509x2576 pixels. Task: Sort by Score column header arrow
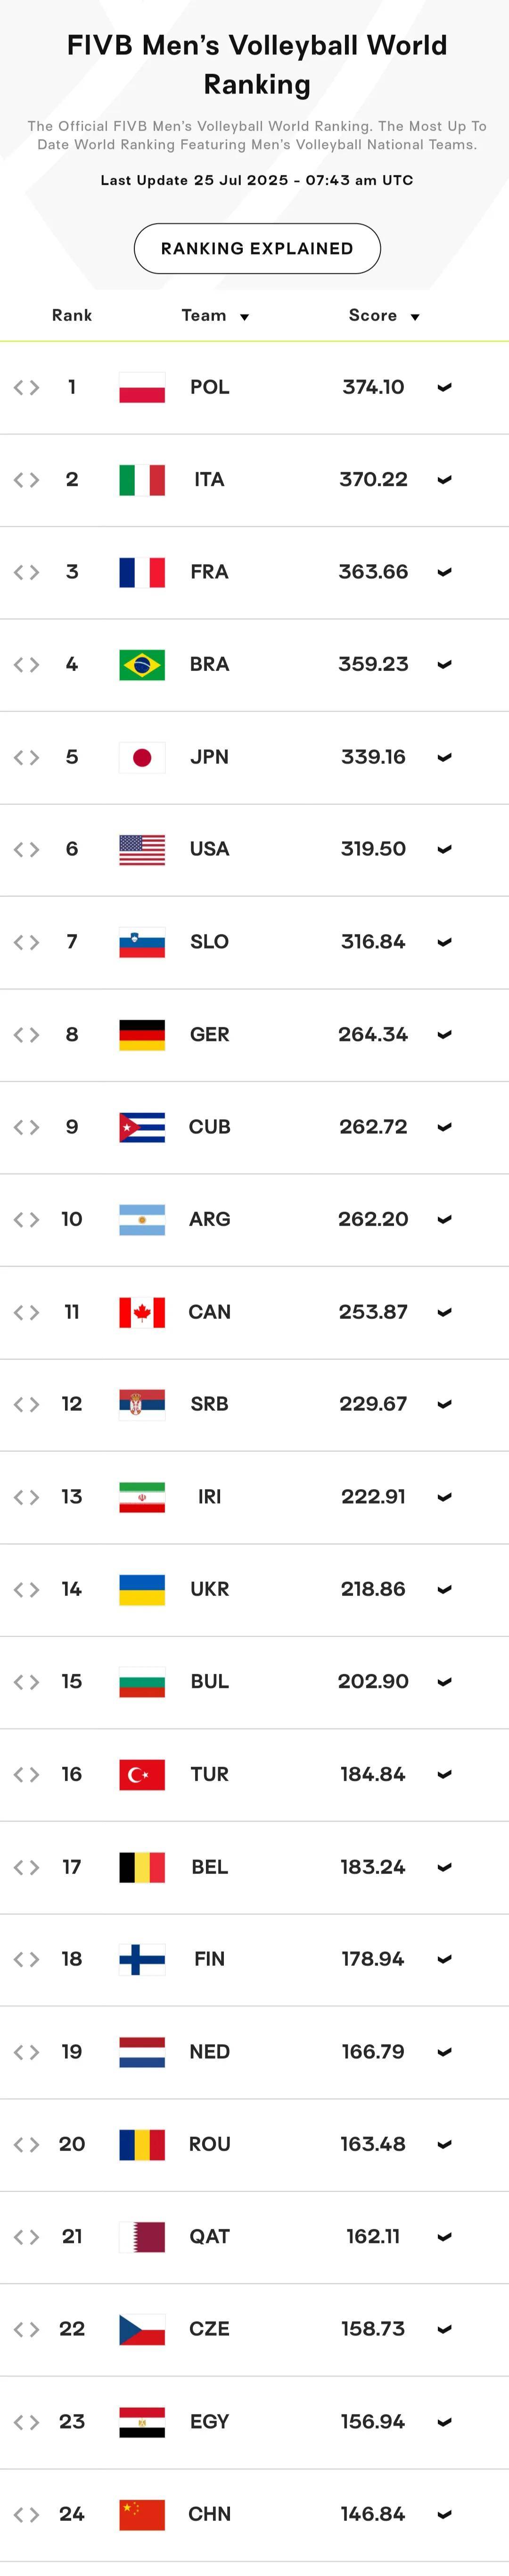pyautogui.click(x=415, y=317)
